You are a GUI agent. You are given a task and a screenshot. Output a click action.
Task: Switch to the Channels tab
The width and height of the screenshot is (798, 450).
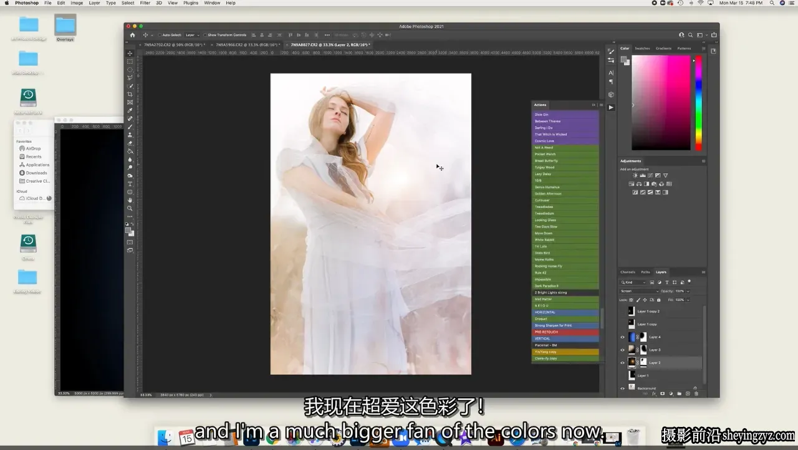628,272
